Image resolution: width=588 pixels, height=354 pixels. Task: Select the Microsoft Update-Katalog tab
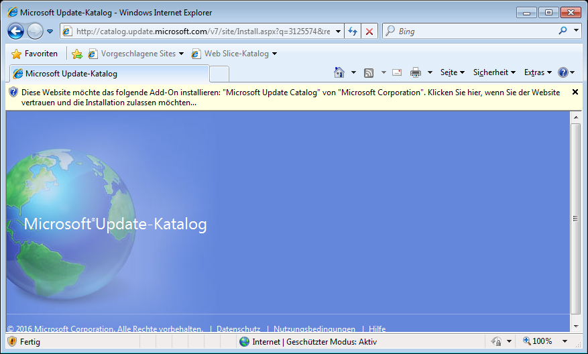(x=109, y=74)
